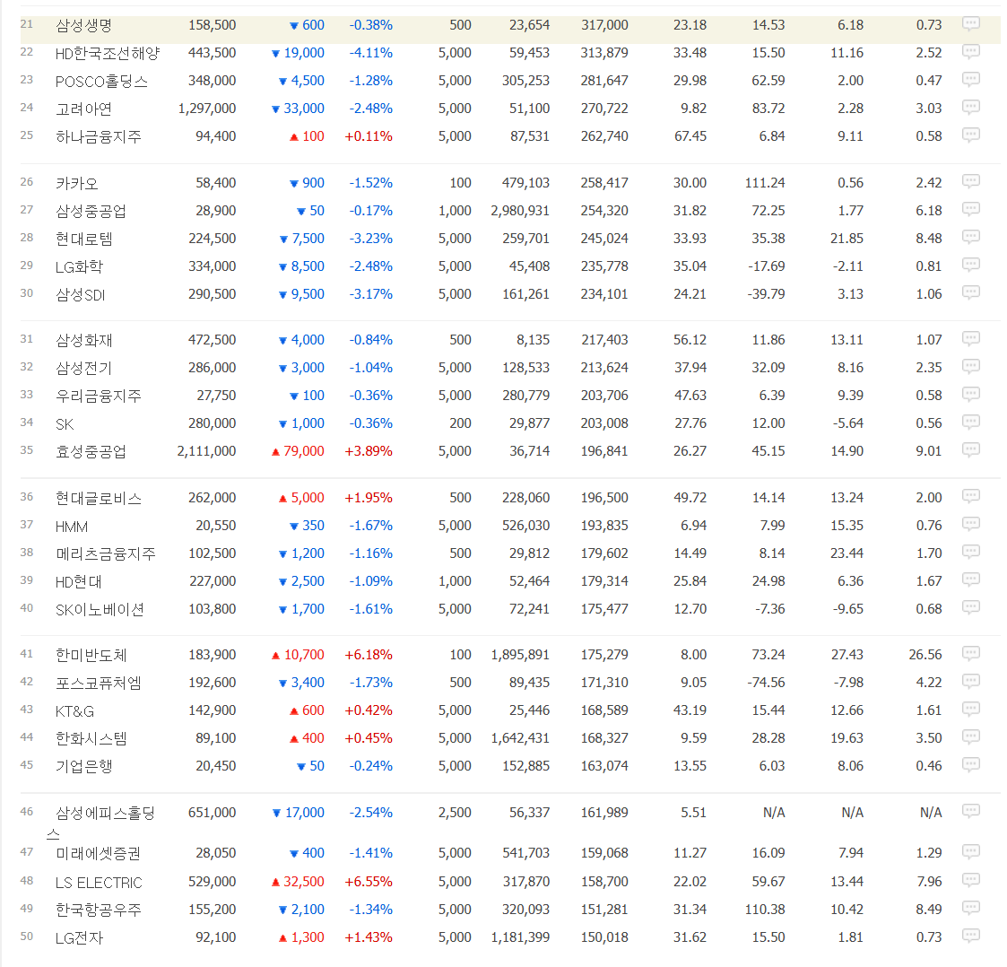Open discussion icon for 우리금융지주 row
1007x967 pixels.
click(x=970, y=394)
